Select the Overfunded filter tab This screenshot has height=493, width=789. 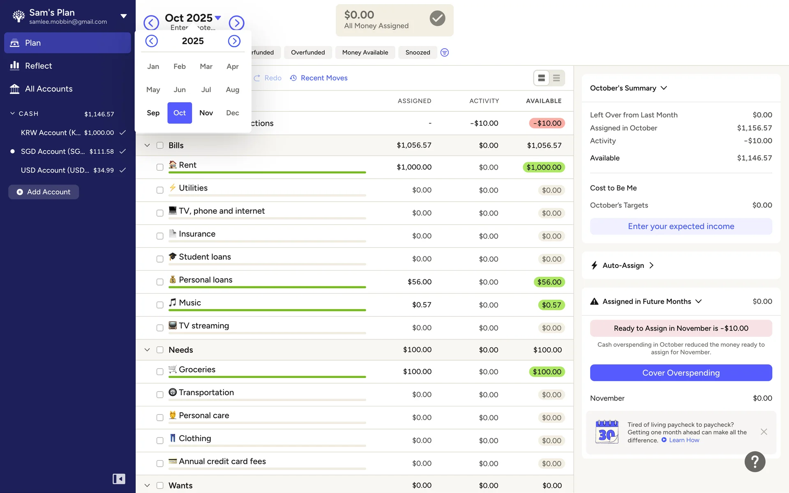[308, 53]
